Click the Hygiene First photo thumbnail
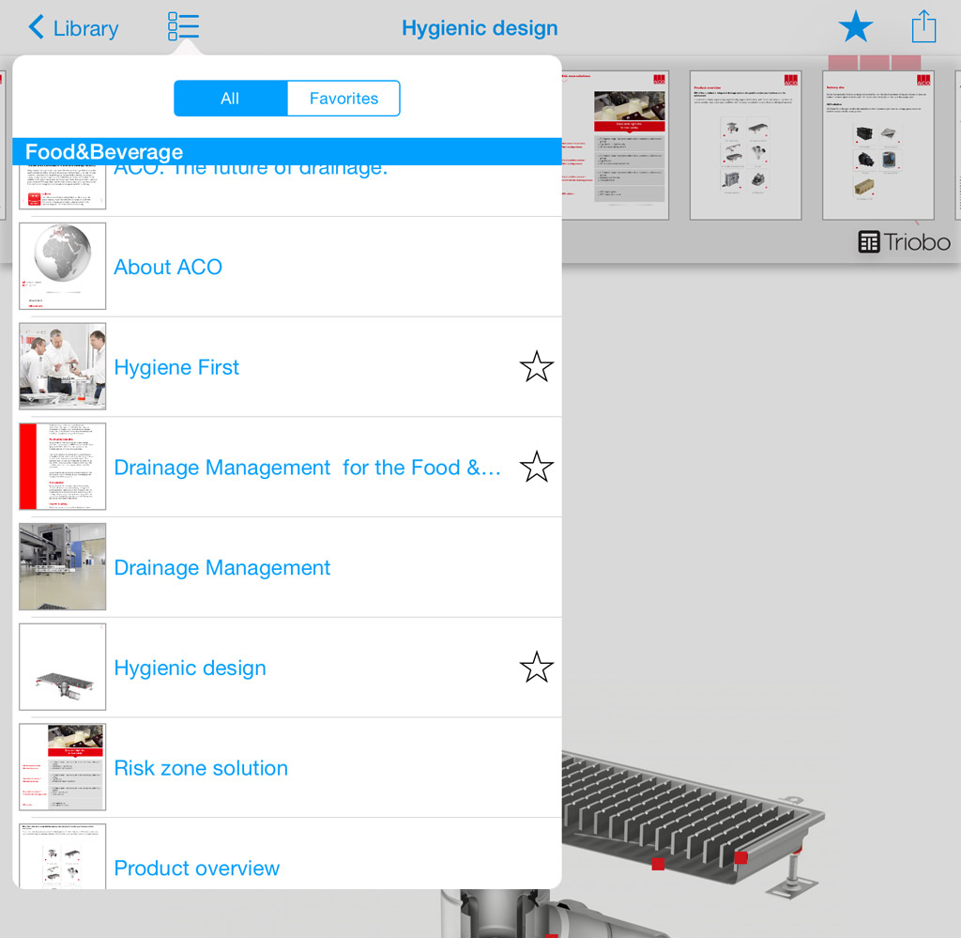This screenshot has width=961, height=938. click(63, 367)
